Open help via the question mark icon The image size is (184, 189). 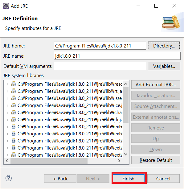(9, 178)
